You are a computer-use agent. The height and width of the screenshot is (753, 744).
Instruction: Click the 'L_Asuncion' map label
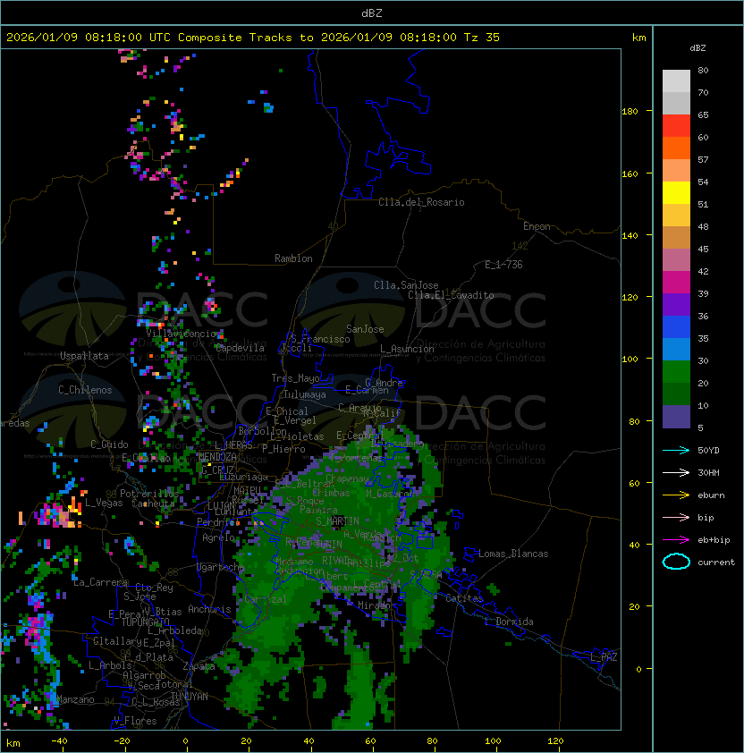tap(407, 349)
